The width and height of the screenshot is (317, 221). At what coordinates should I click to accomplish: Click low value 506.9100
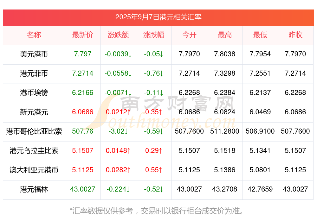260,131
